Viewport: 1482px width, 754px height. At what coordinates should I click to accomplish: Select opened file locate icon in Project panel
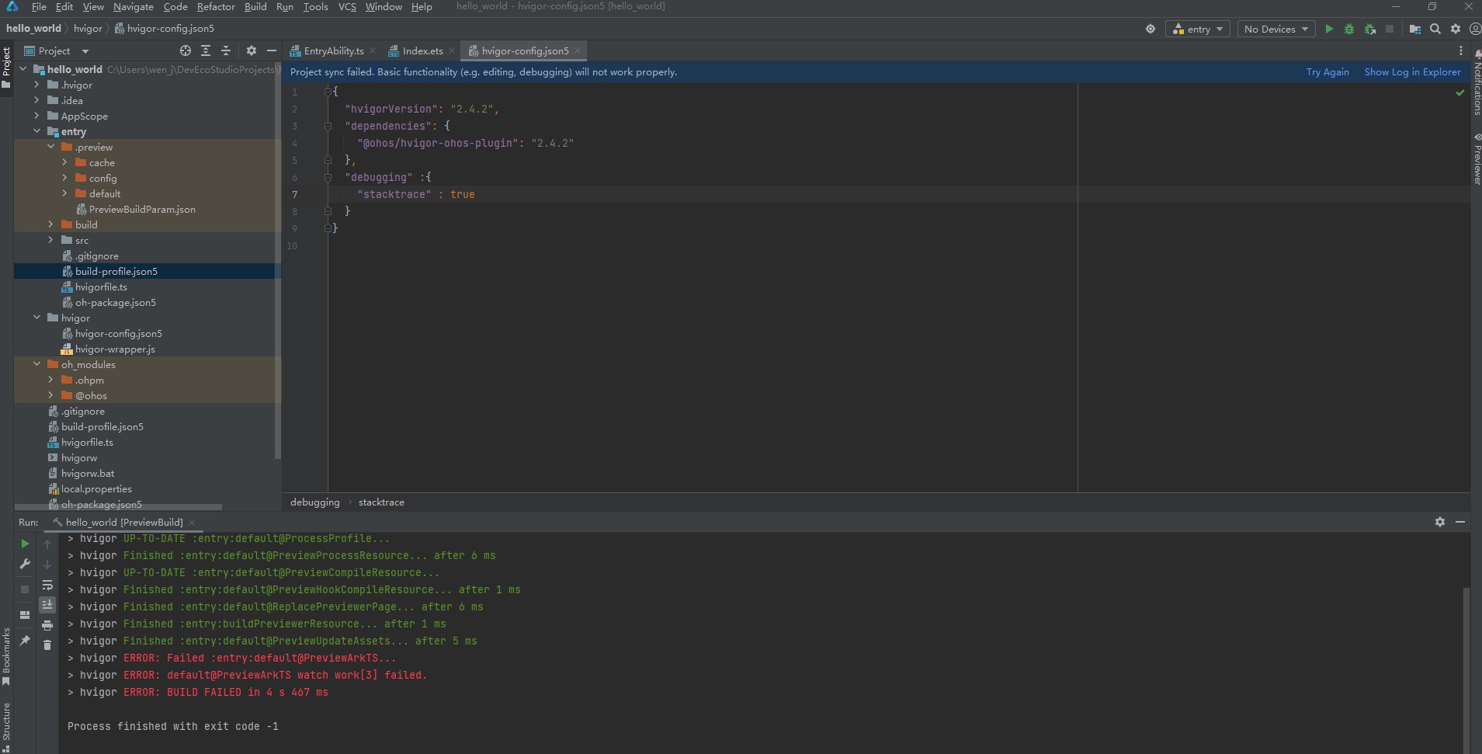click(x=186, y=50)
